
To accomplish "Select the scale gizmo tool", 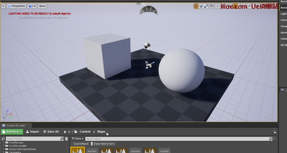I will [x=206, y=6].
